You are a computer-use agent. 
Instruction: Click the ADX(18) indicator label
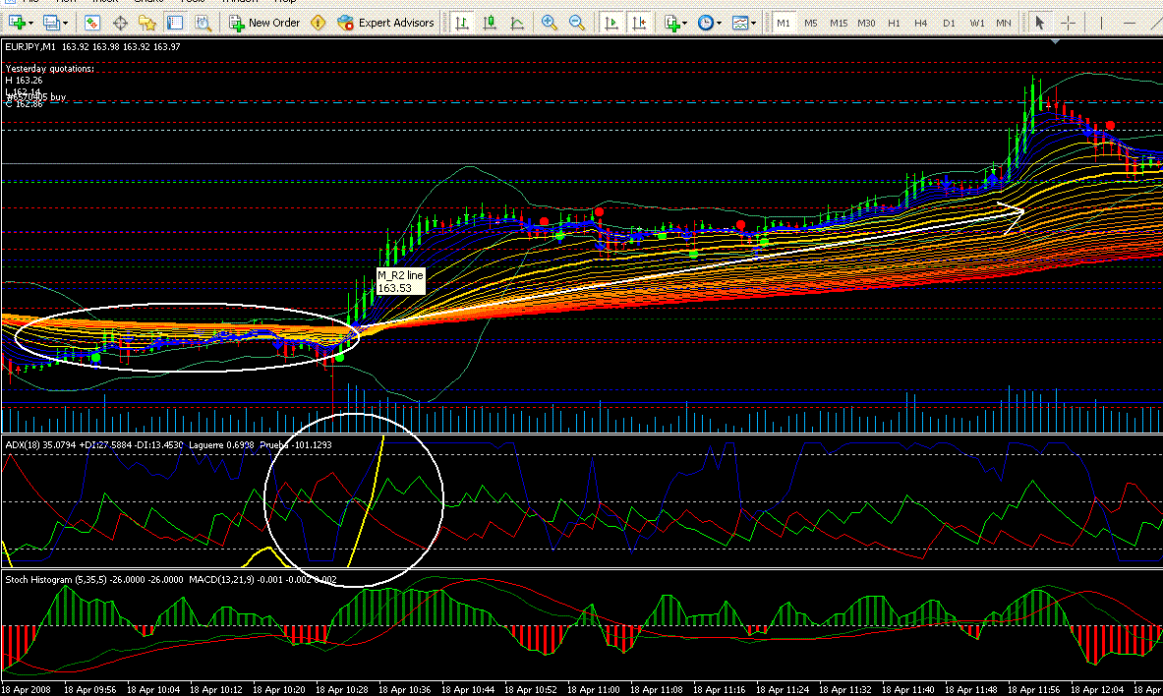click(x=23, y=445)
